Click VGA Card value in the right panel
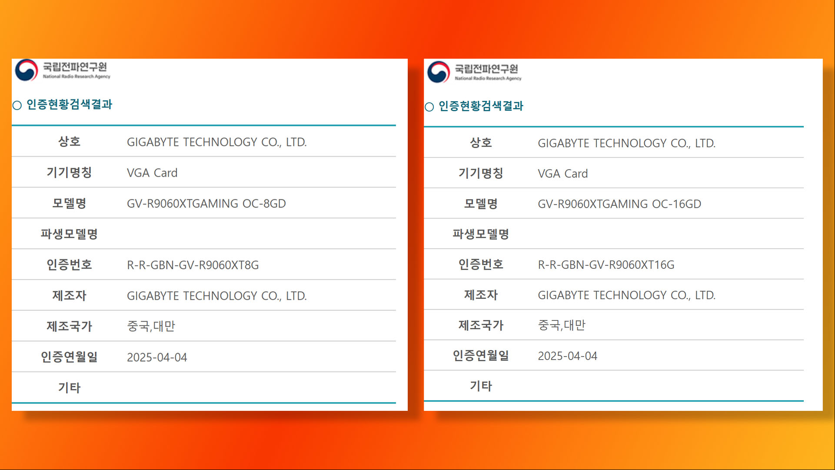 pyautogui.click(x=563, y=173)
